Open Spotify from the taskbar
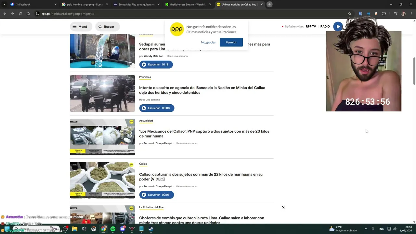This screenshot has width=416, height=234. coord(113,229)
